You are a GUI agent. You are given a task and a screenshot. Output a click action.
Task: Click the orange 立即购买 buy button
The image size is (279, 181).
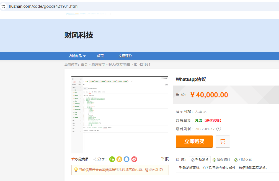point(194,141)
